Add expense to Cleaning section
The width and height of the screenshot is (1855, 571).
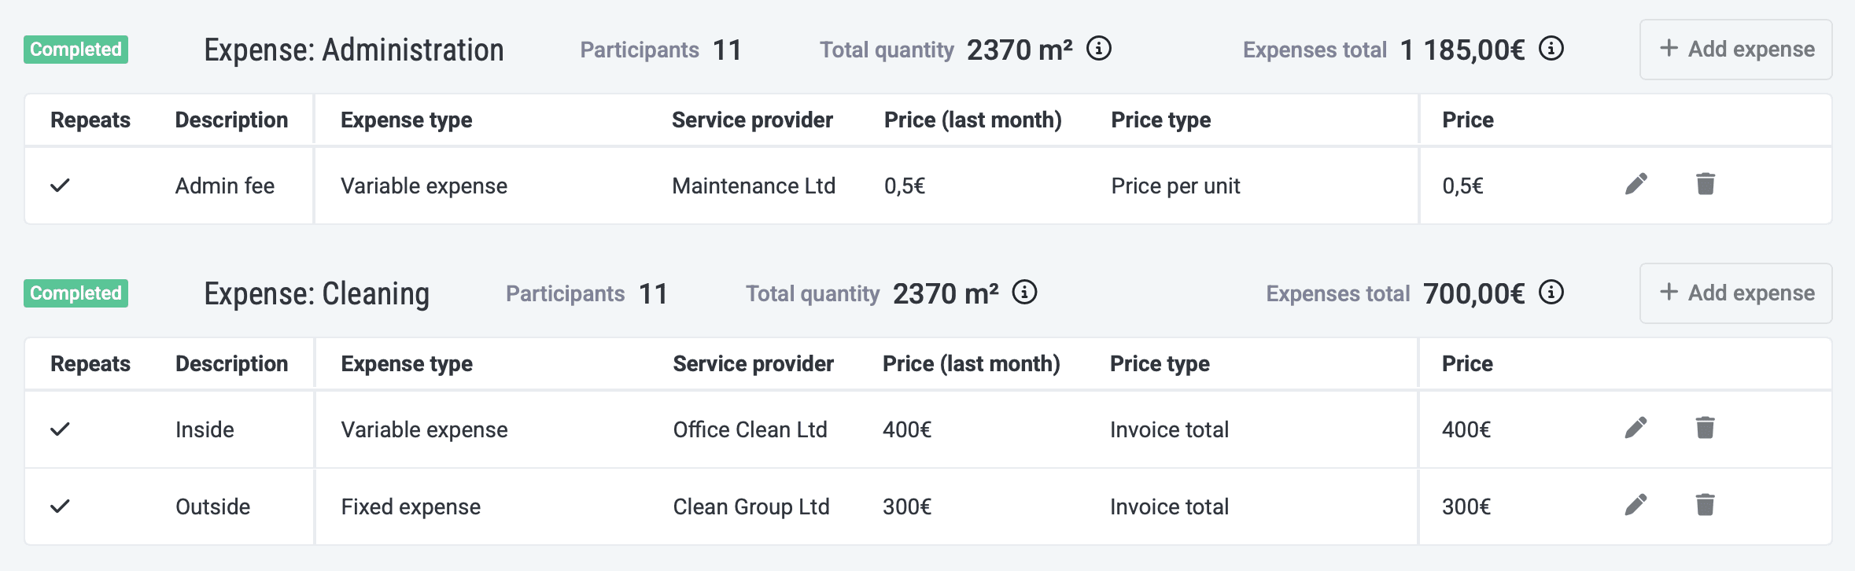[x=1735, y=293]
